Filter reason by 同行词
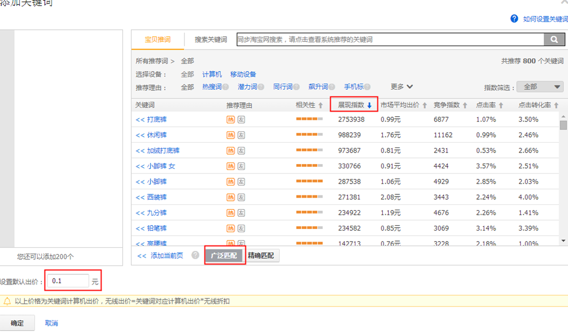The height and width of the screenshot is (333, 568). (283, 87)
